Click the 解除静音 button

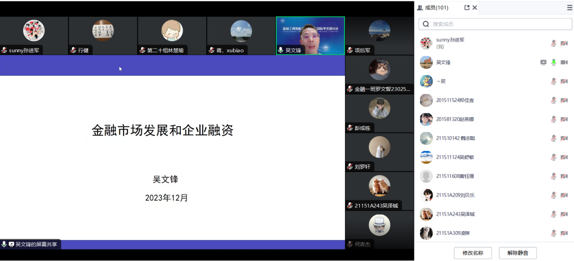(x=518, y=253)
